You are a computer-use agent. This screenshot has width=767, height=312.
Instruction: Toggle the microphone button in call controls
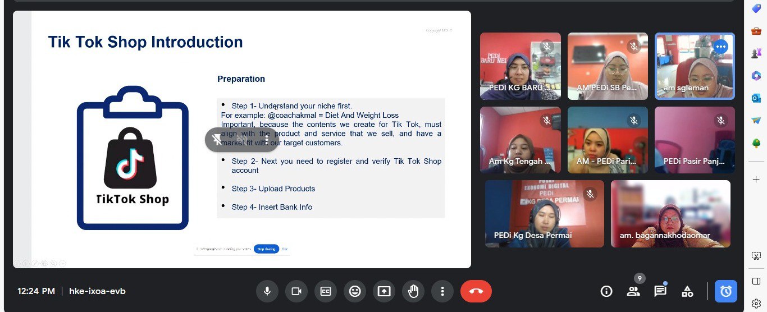tap(267, 291)
